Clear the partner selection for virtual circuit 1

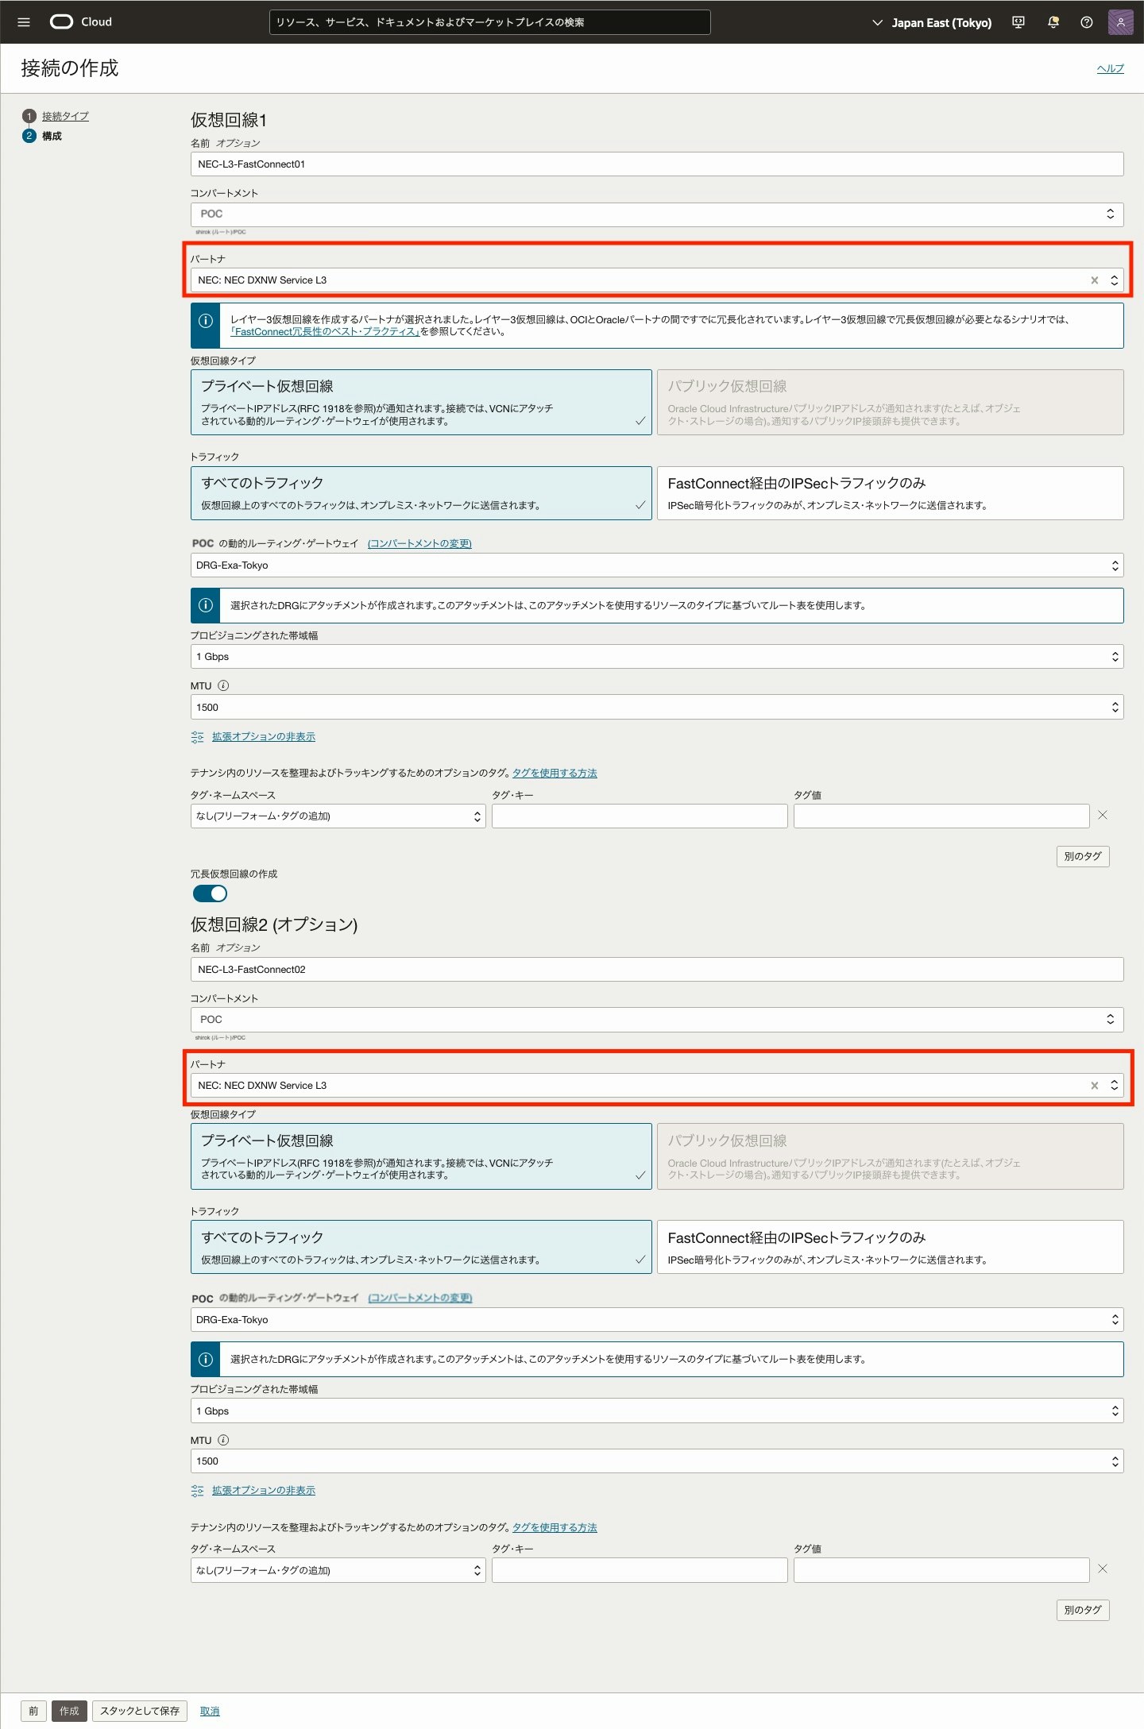coord(1095,280)
